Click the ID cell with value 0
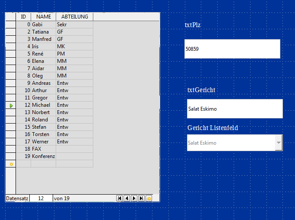 pyautogui.click(x=23, y=25)
